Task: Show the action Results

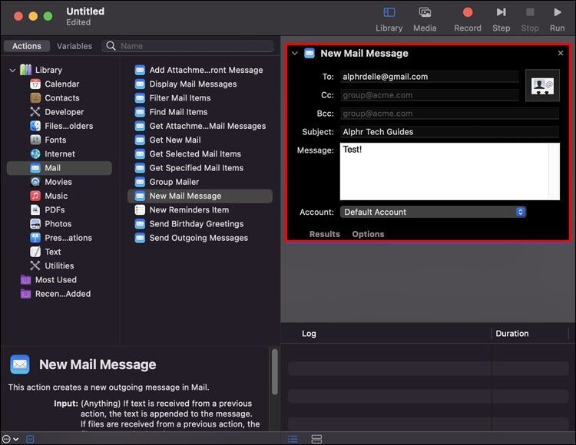Action: 324,234
